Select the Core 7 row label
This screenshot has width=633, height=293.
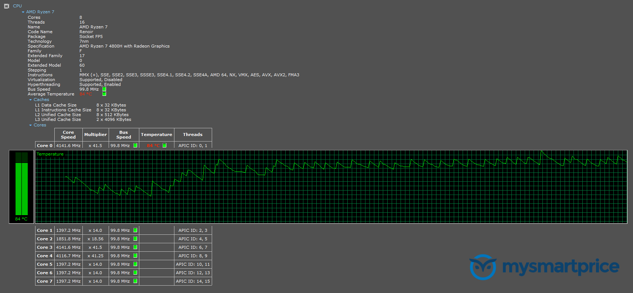pos(45,281)
